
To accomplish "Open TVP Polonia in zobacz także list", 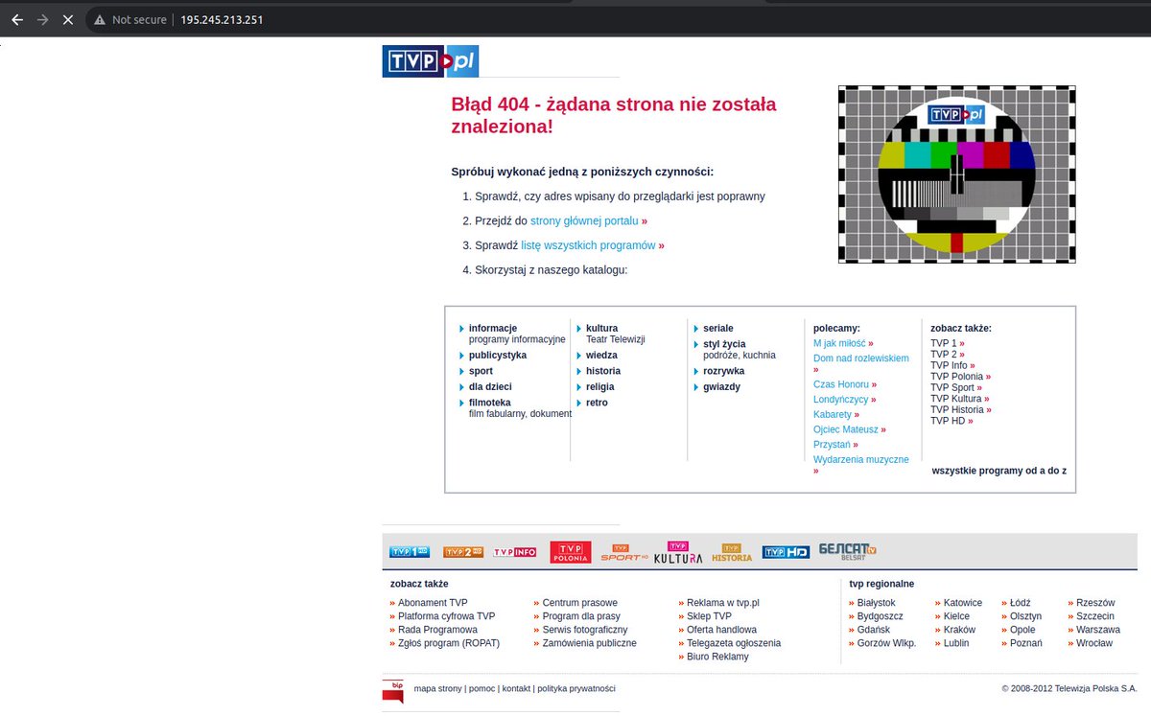I will point(956,377).
